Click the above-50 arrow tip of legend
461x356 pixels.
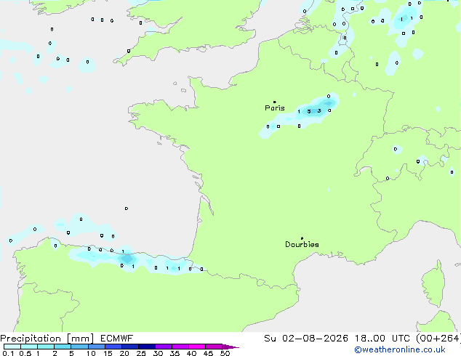pos(230,347)
